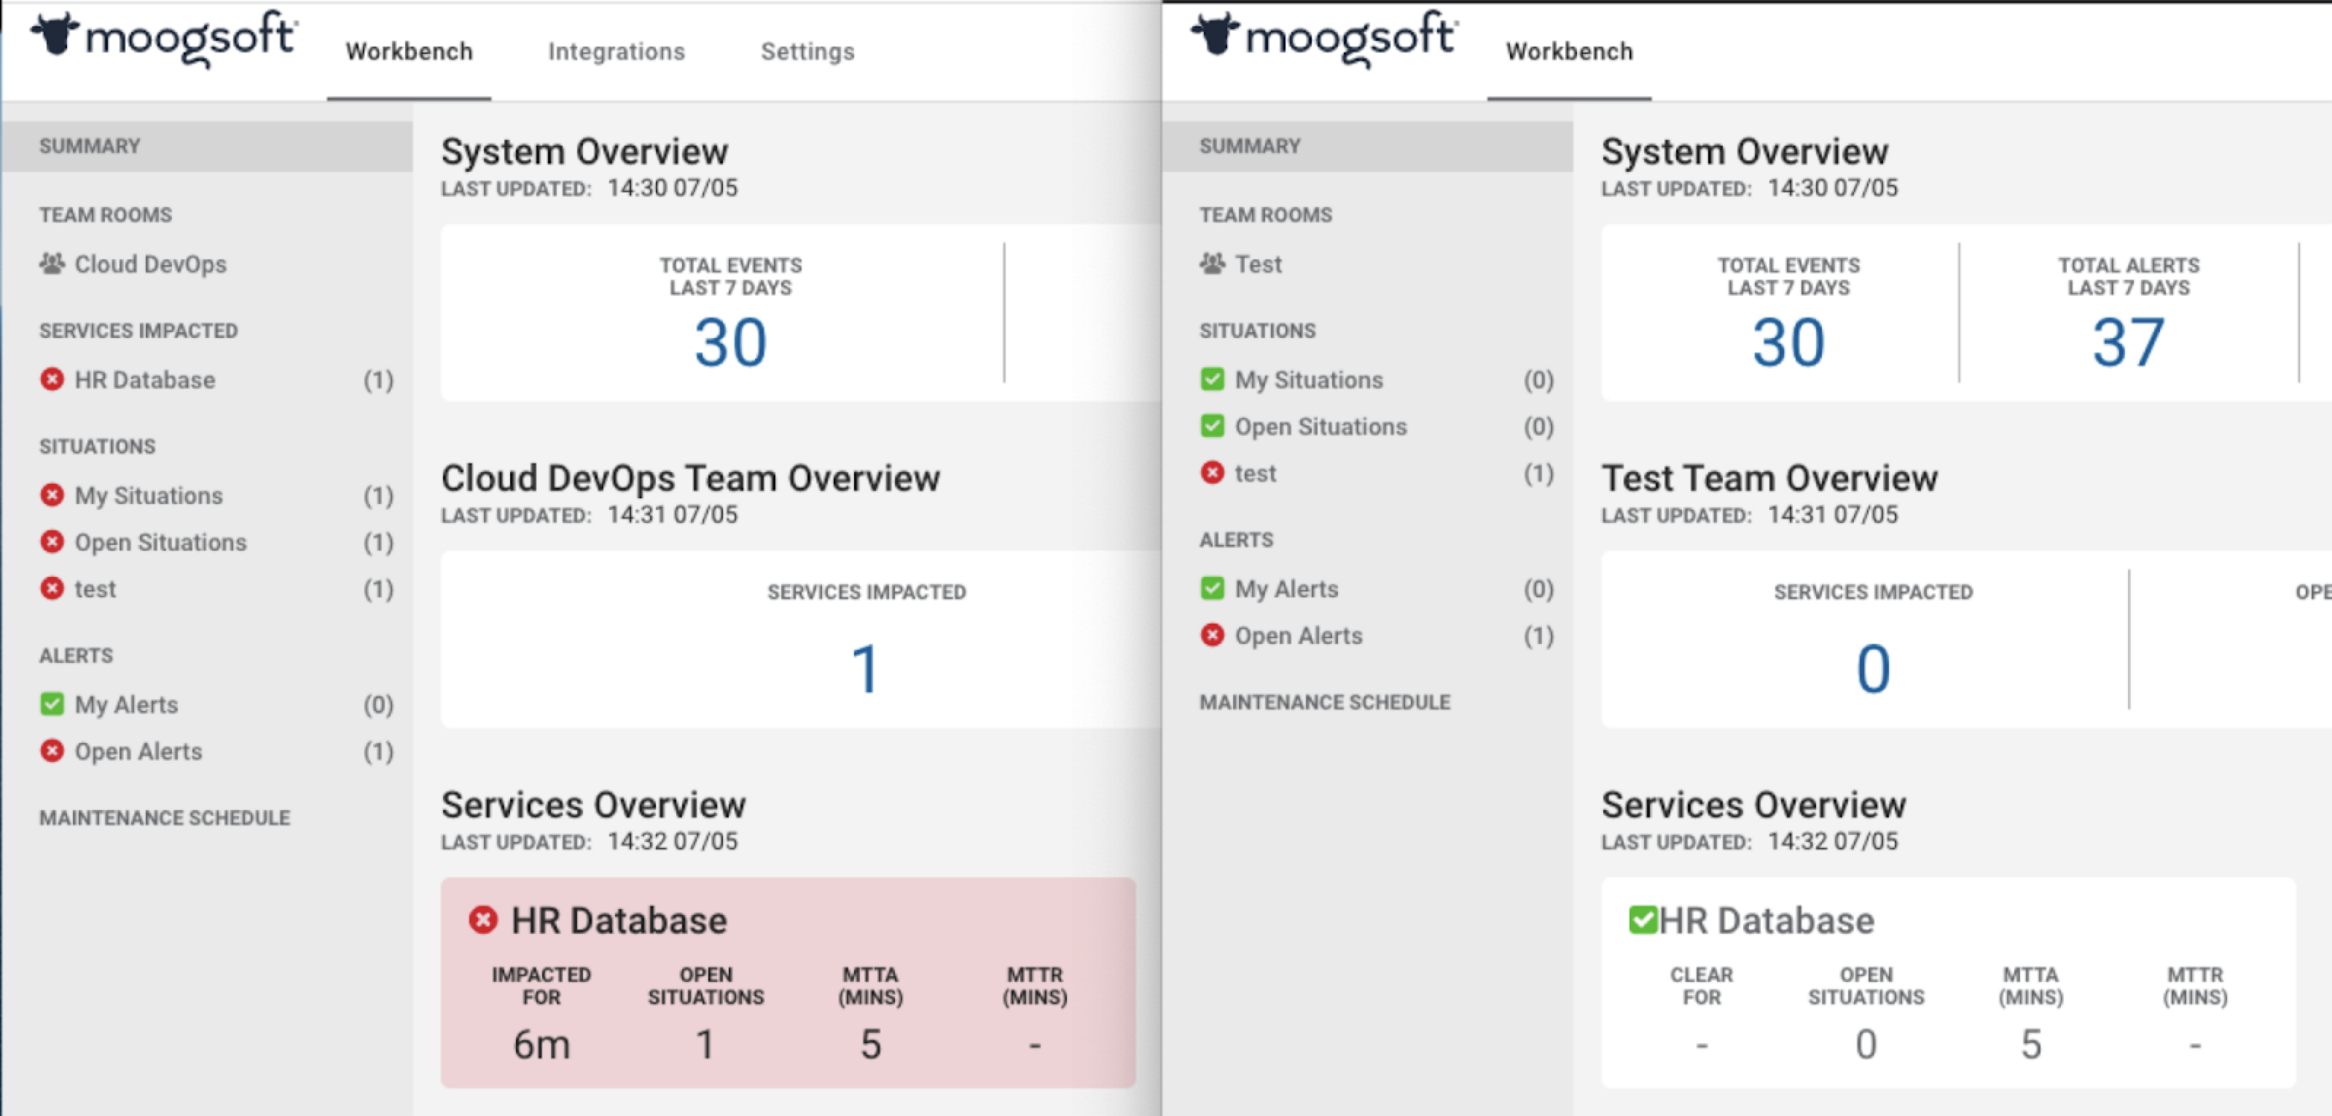This screenshot has height=1116, width=2332.
Task: Click SITUATIONS header in right window
Action: (1257, 331)
